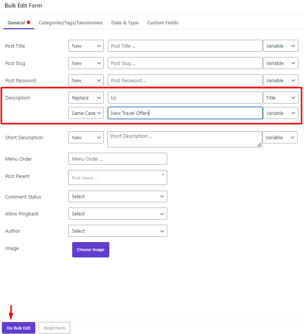304x334 pixels.
Task: Expand the Comment Status select box
Action: [x=118, y=196]
